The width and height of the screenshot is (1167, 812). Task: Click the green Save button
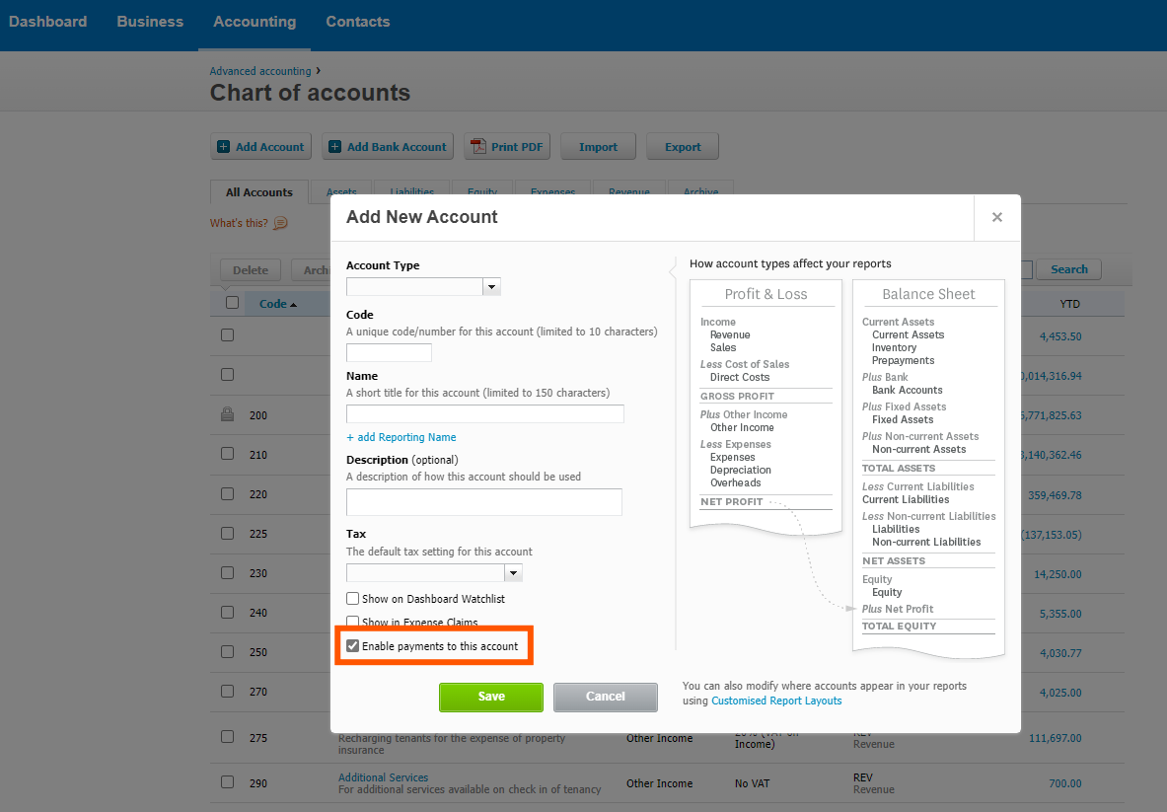[x=491, y=697]
